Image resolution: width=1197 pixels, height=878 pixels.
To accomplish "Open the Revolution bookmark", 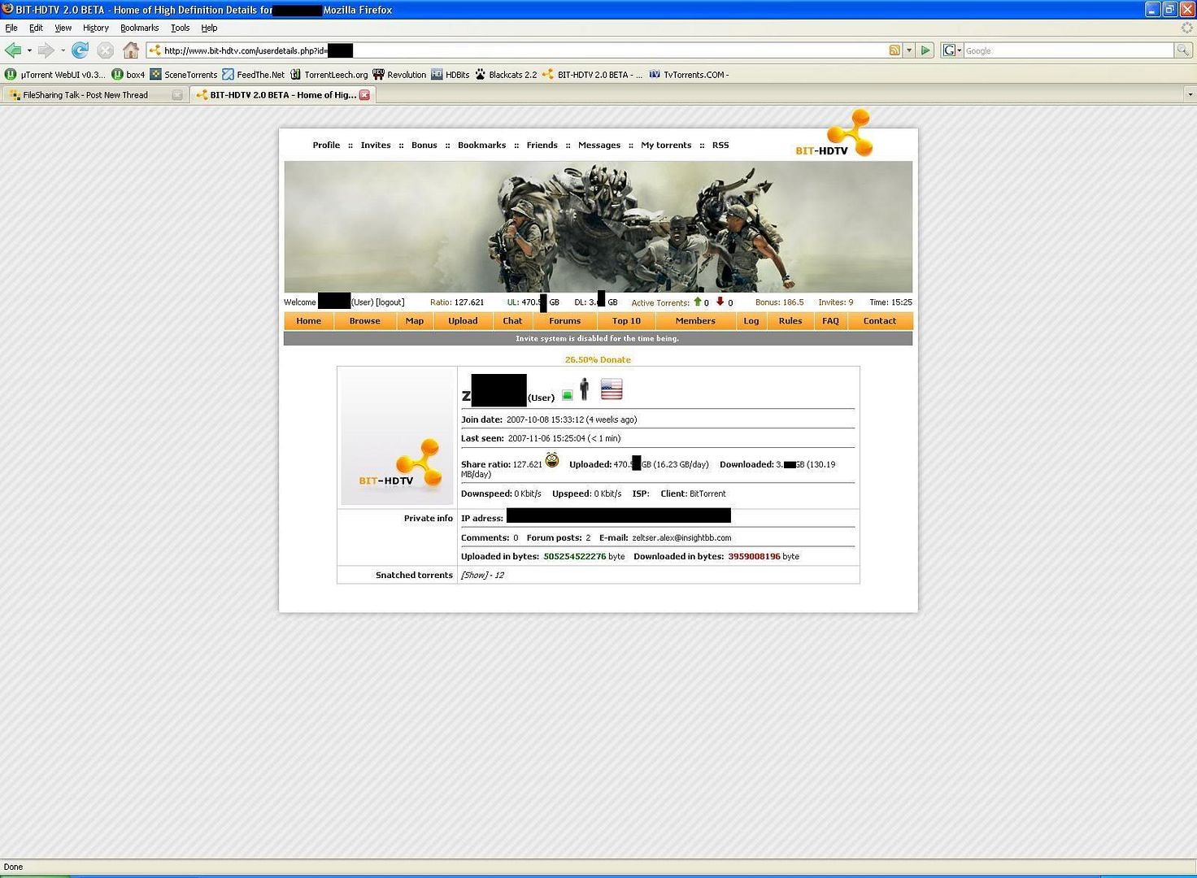I will (399, 74).
